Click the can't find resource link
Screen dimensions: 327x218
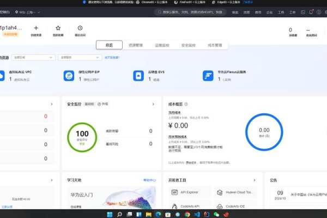[x=112, y=57]
